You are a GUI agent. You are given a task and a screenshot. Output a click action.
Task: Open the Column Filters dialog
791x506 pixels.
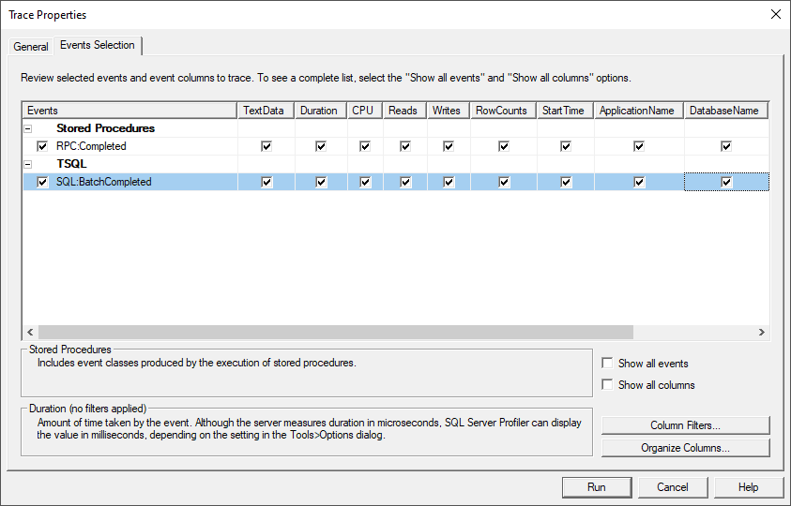click(x=685, y=425)
